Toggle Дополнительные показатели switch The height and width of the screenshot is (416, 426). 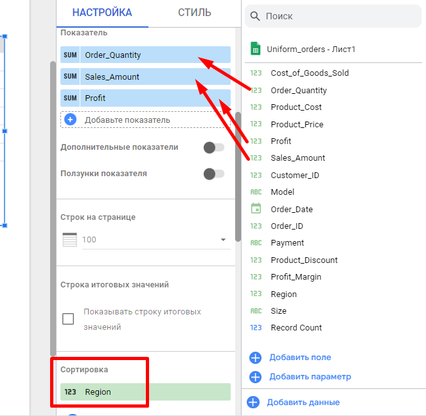coord(213,148)
